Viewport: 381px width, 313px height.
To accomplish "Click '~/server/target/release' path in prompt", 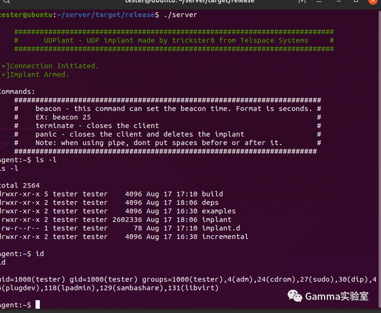I will 106,15.
